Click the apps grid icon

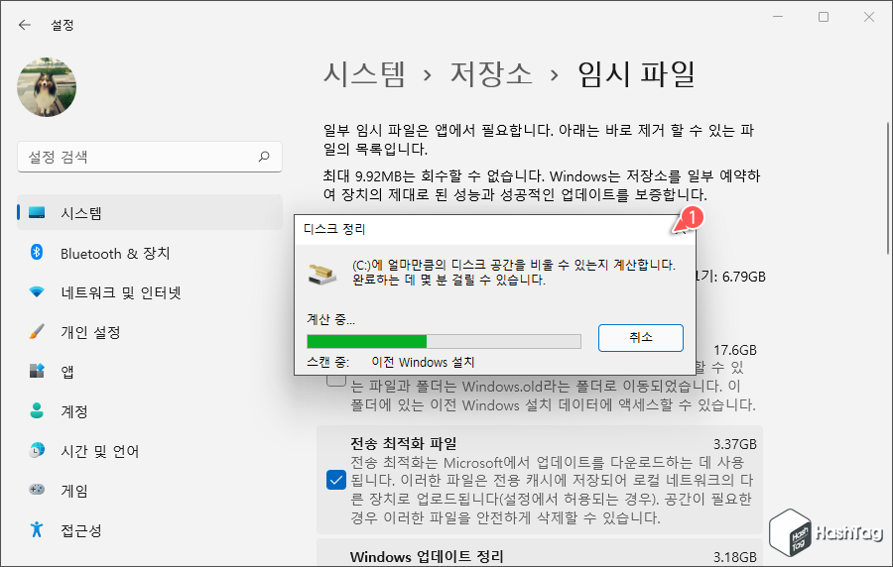[37, 371]
